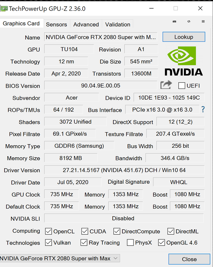Toggle the UEFI checkbox
The height and width of the screenshot is (267, 213).
pyautogui.click(x=182, y=86)
